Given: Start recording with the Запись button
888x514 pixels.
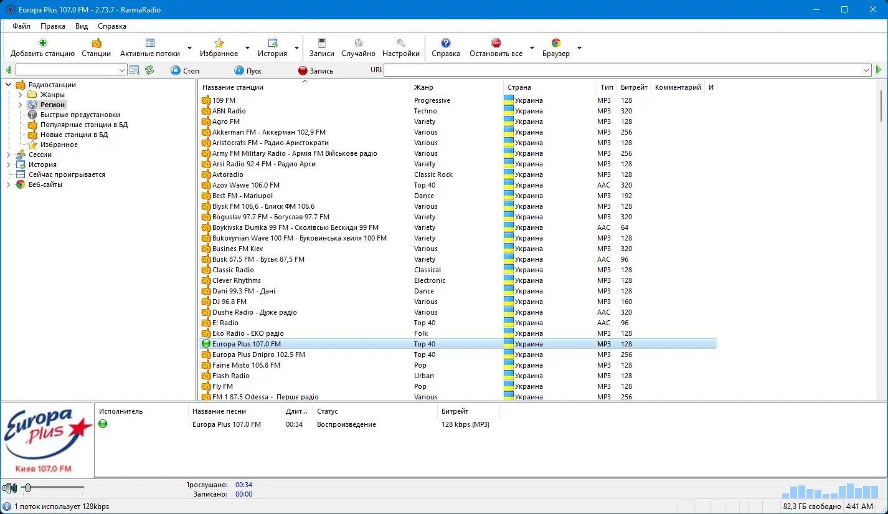Looking at the screenshot, I should [316, 71].
